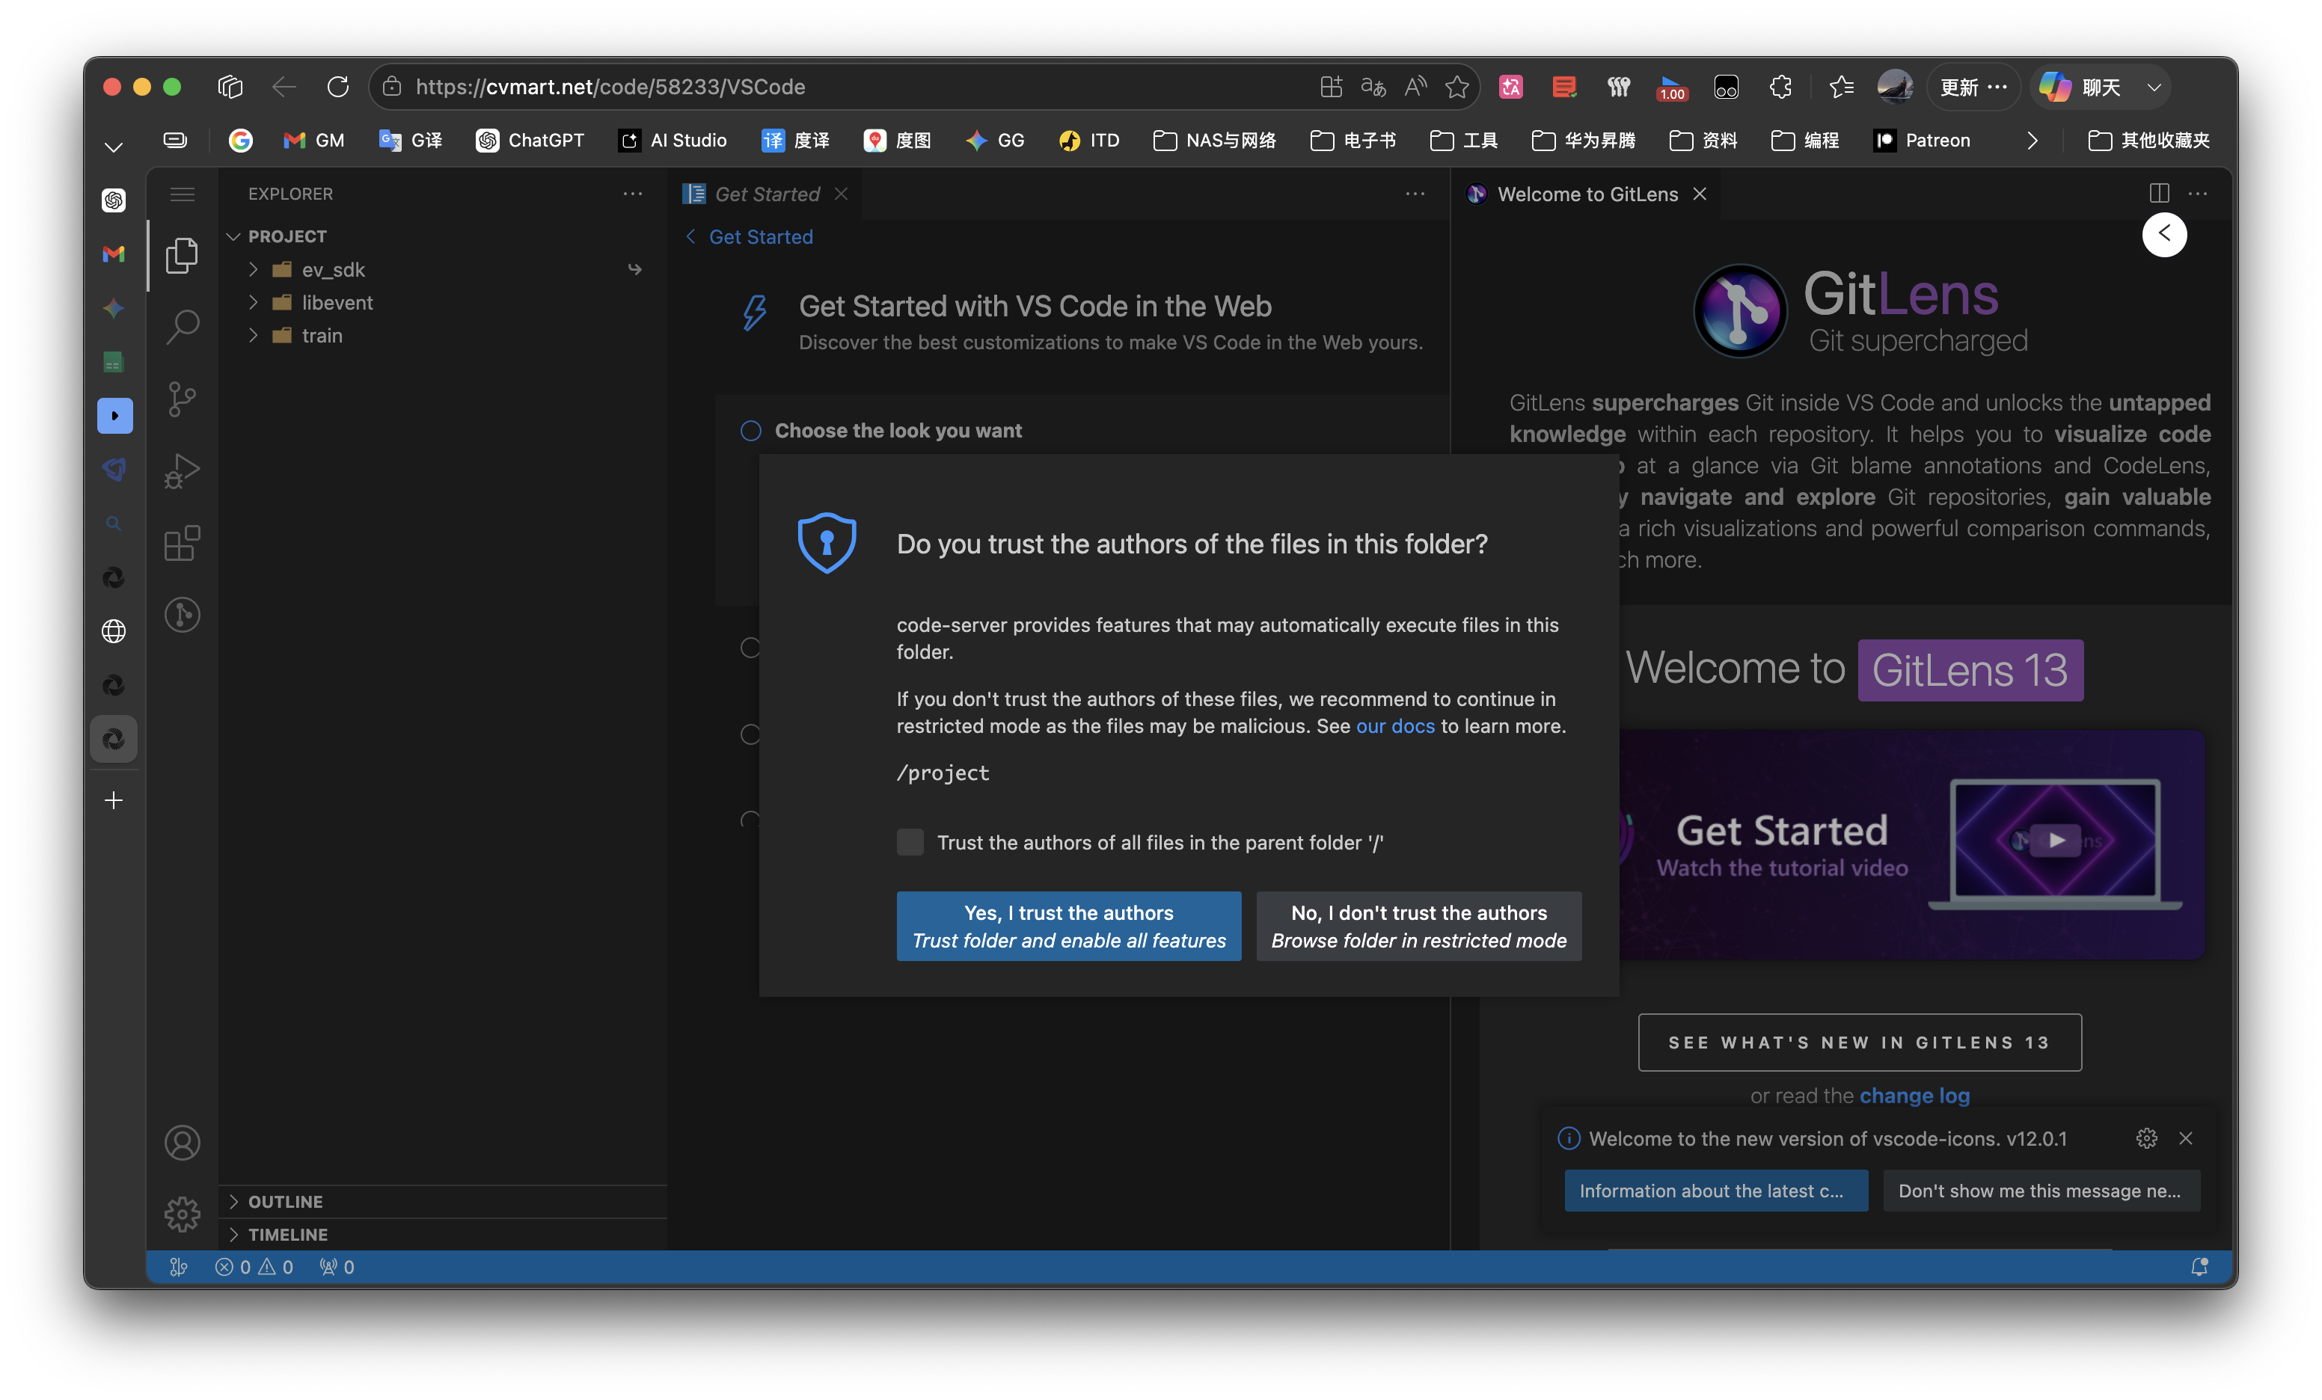Expand the OUTLINE section

pos(284,1201)
